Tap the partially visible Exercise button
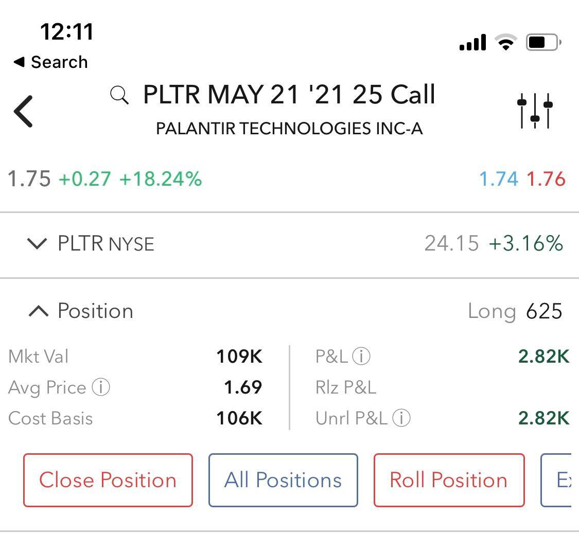The height and width of the screenshot is (534, 579). point(566,480)
